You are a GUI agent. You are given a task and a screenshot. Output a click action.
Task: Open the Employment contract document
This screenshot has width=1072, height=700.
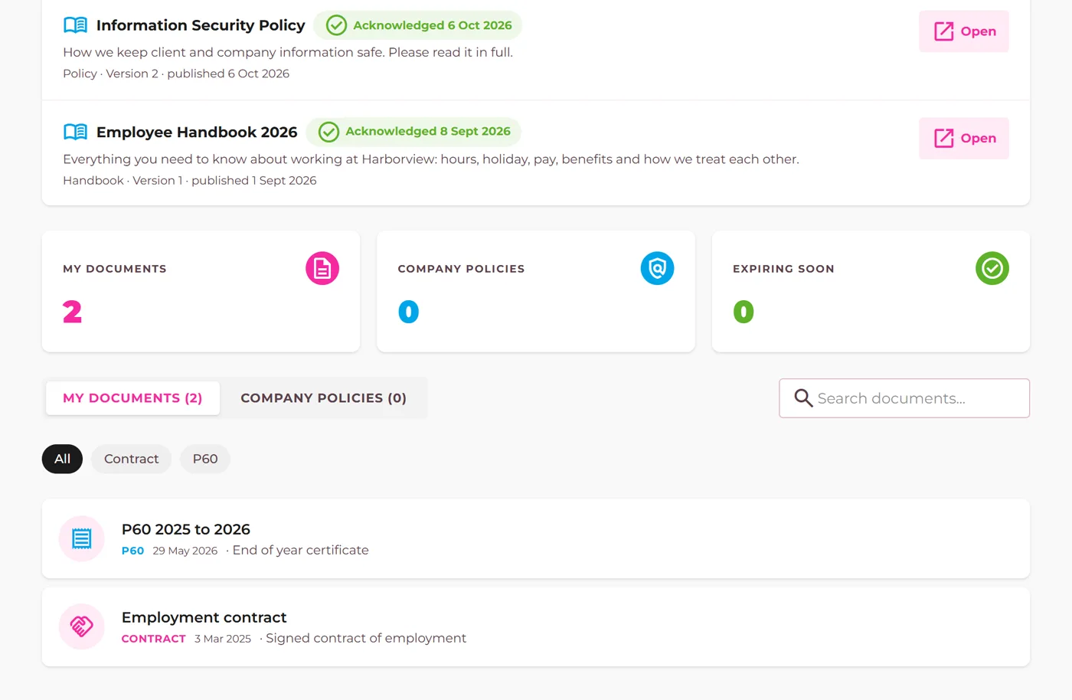(x=536, y=627)
